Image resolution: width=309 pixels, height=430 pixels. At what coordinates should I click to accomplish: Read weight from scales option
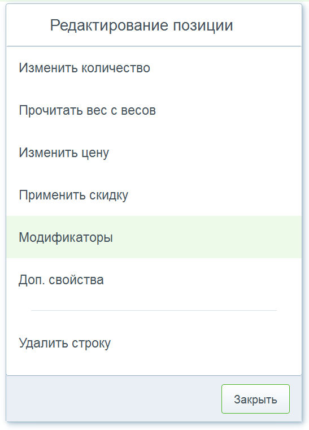click(x=154, y=110)
